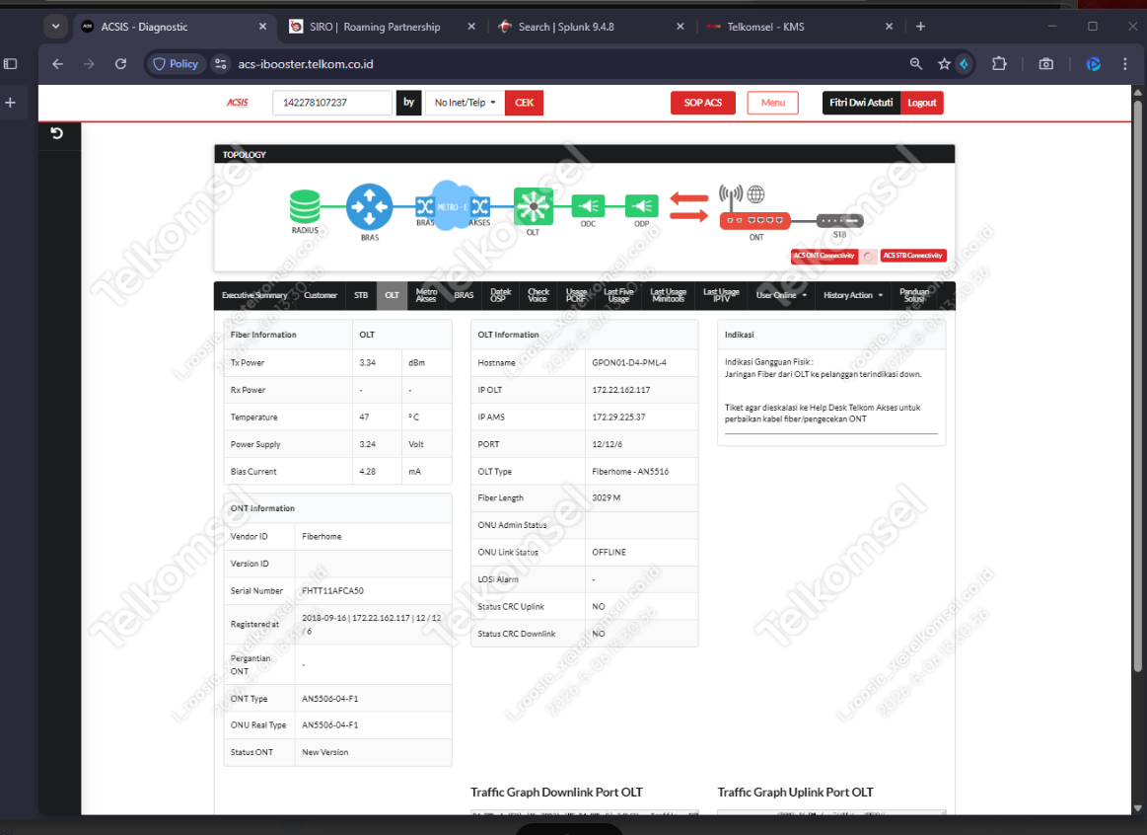The image size is (1147, 835).
Task: Click the SOP ACS button
Action: click(x=703, y=103)
